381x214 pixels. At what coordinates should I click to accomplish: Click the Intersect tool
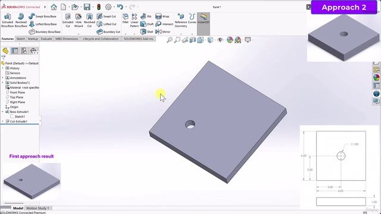click(x=164, y=24)
